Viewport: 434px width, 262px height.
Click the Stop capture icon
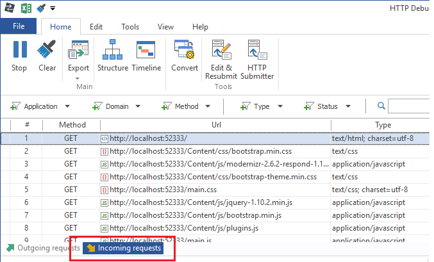(x=20, y=49)
